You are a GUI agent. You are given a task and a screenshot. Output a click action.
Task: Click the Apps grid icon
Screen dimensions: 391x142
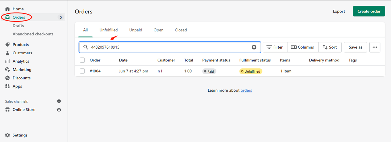8,86
